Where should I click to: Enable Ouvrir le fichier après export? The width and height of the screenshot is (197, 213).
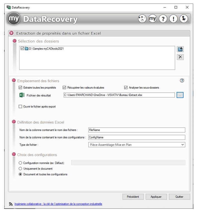(x=20, y=106)
